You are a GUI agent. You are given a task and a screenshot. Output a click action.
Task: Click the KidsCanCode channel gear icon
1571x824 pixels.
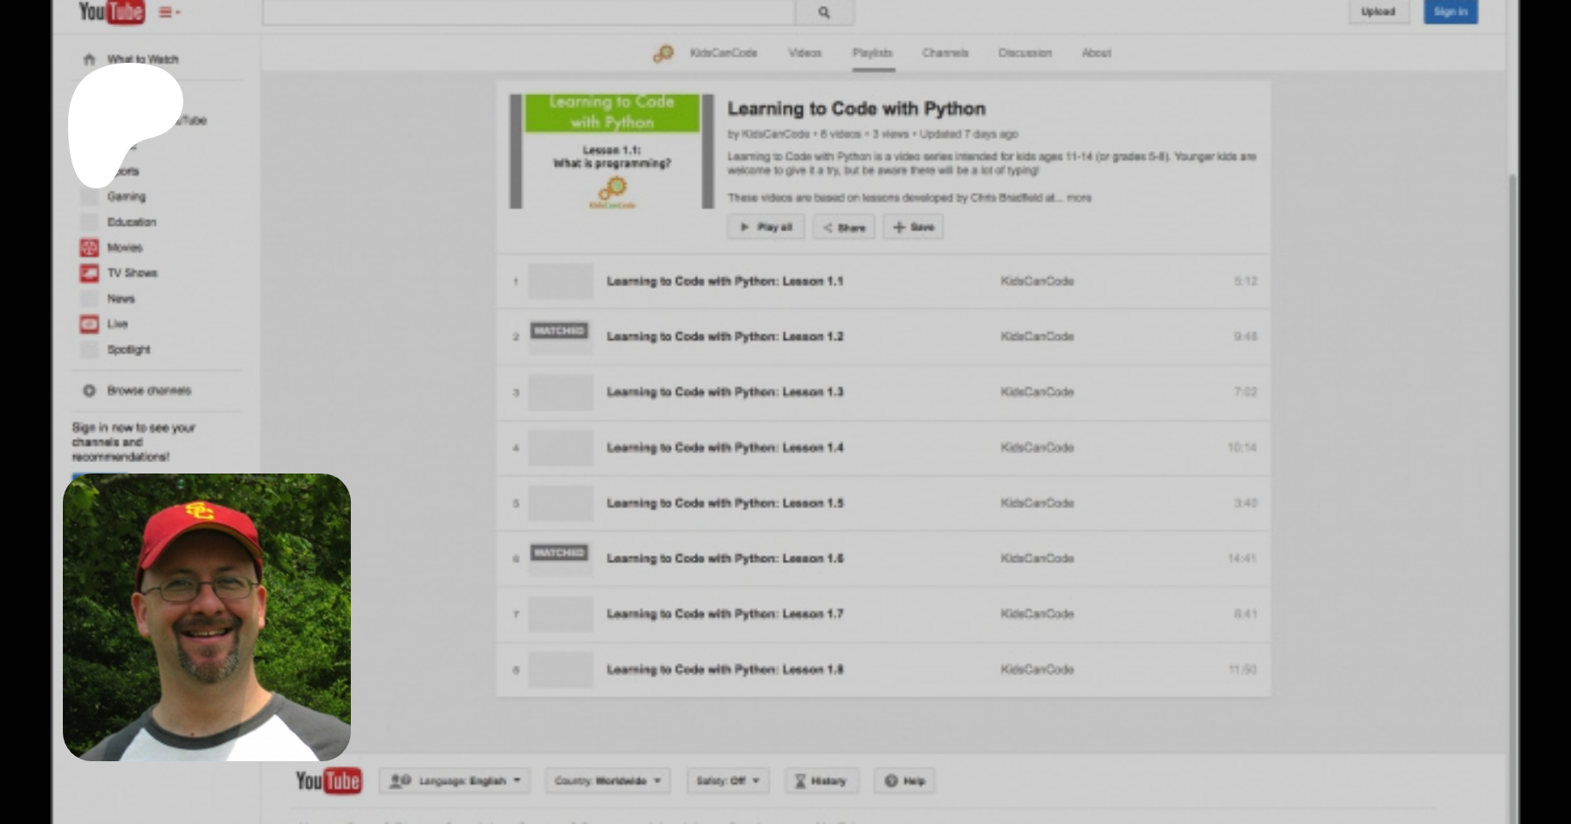click(x=663, y=53)
